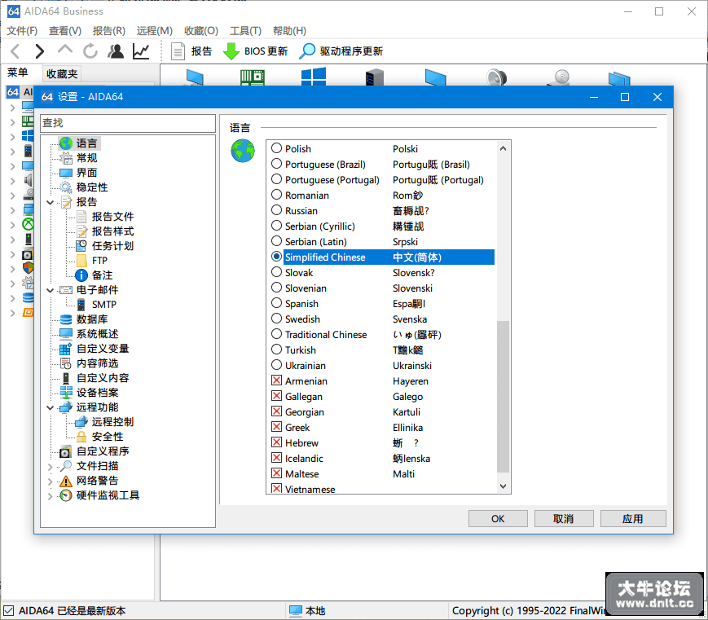The image size is (708, 620).
Task: Select Spanish language radio button
Action: [276, 303]
